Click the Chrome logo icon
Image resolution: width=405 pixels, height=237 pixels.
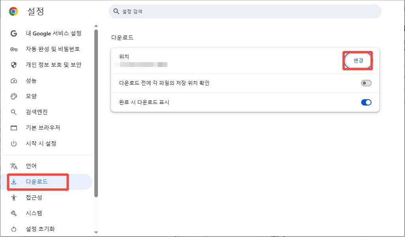[13, 11]
